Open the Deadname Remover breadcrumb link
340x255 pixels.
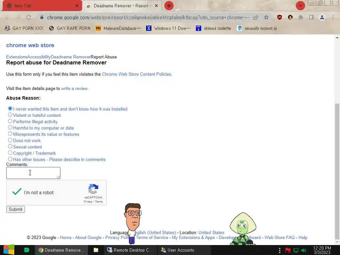71,57
